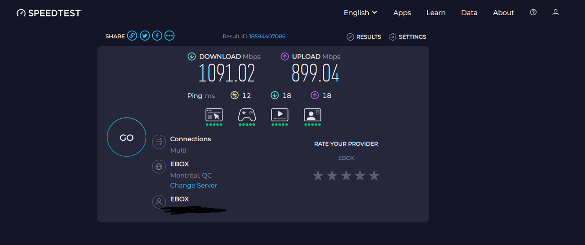The image size is (585, 245).
Task: Share result on Facebook
Action: (157, 36)
